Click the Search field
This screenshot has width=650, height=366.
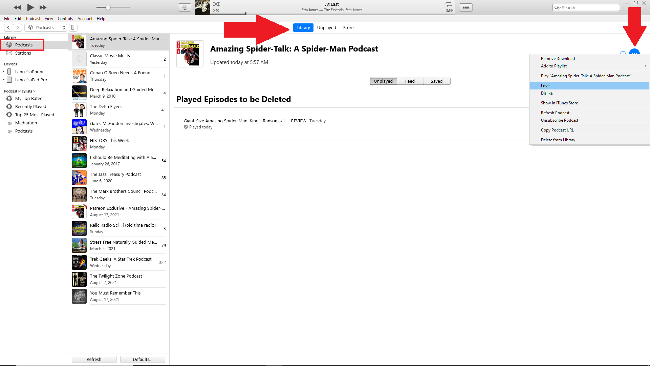[x=586, y=7]
